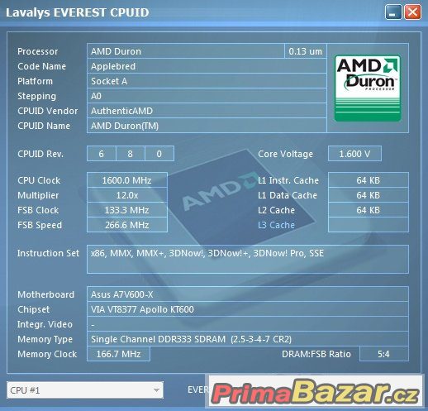
Task: Select the '5:4' DRAM:FSB ratio value
Action: click(x=384, y=354)
